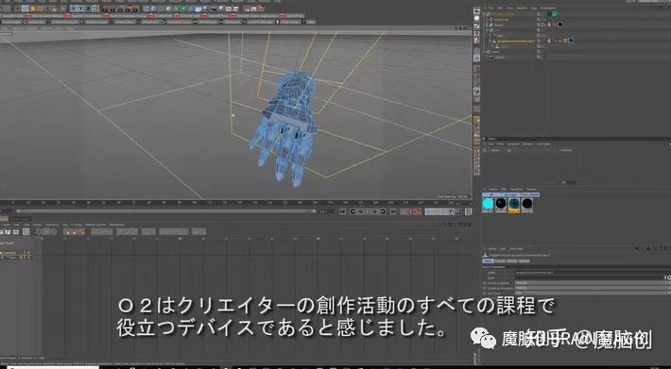Jump to the start of the animation
Image resolution: width=671 pixels, height=369 pixels.
pyautogui.click(x=342, y=211)
